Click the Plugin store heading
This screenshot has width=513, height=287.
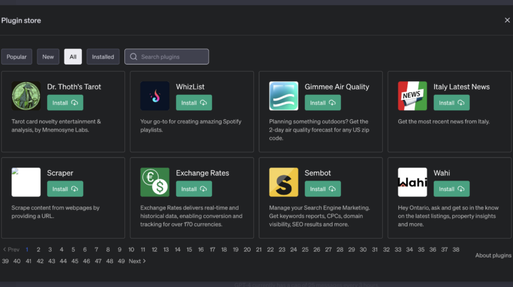coord(21,20)
